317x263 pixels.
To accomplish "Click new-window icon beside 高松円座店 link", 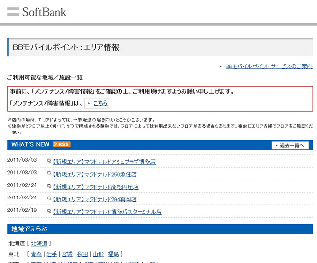I will [49, 186].
